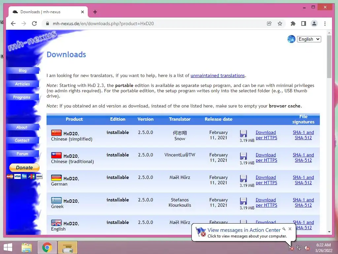The image size is (338, 254).
Task: Click floppy icon for Chinese simplified
Action: [243, 134]
